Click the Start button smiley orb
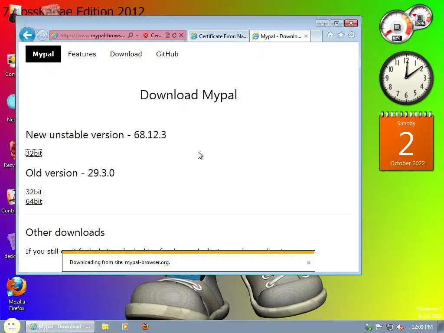Image resolution: width=444 pixels, height=333 pixels. tap(12, 326)
